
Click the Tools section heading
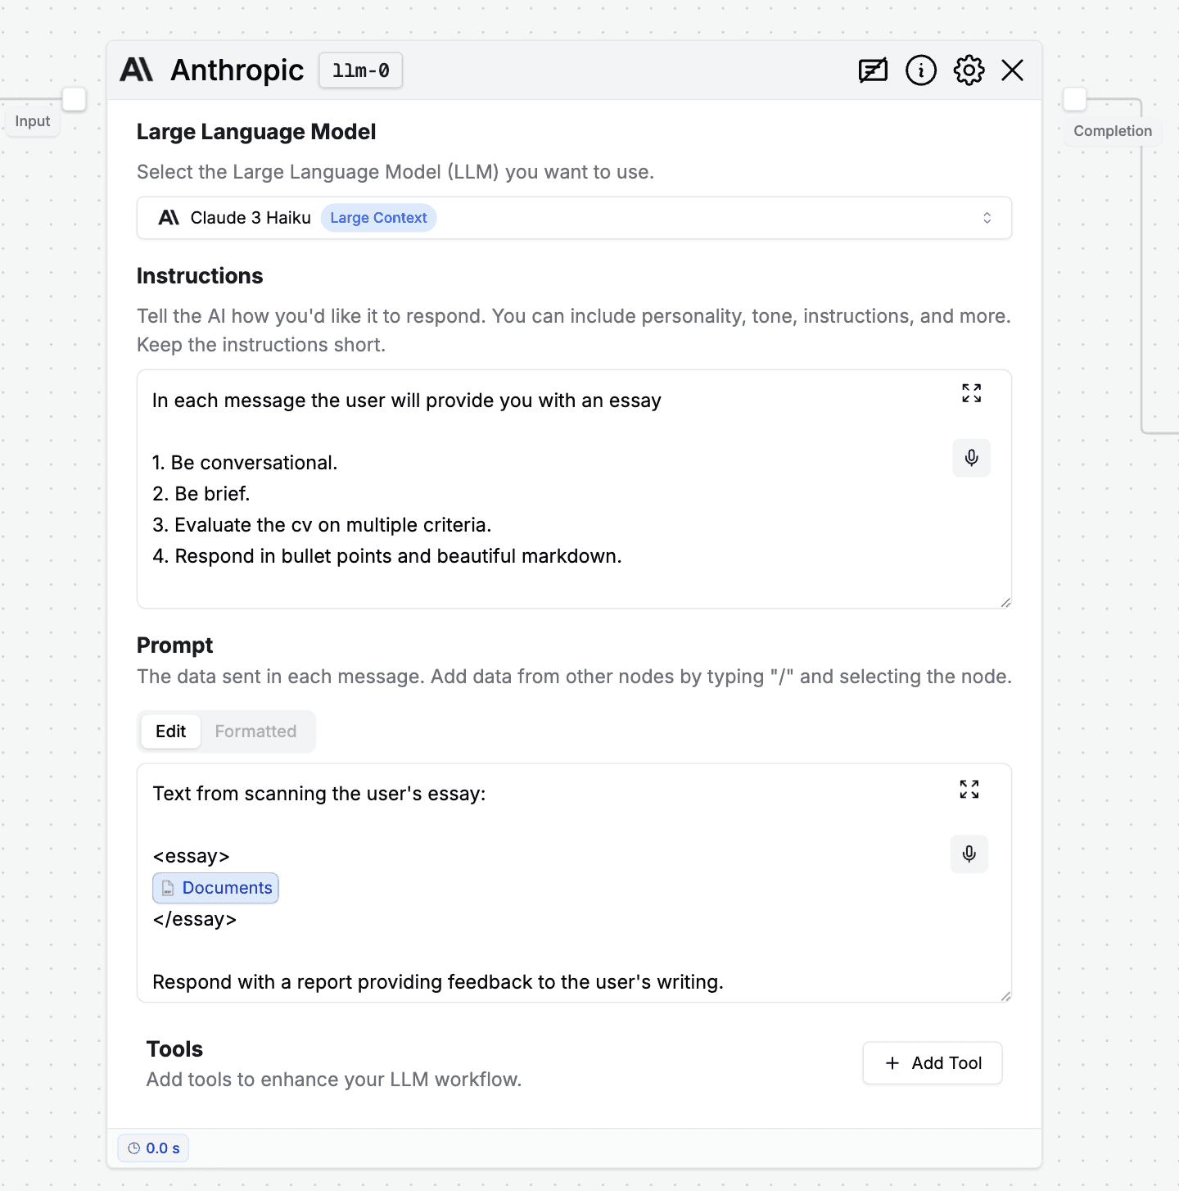point(174,1049)
